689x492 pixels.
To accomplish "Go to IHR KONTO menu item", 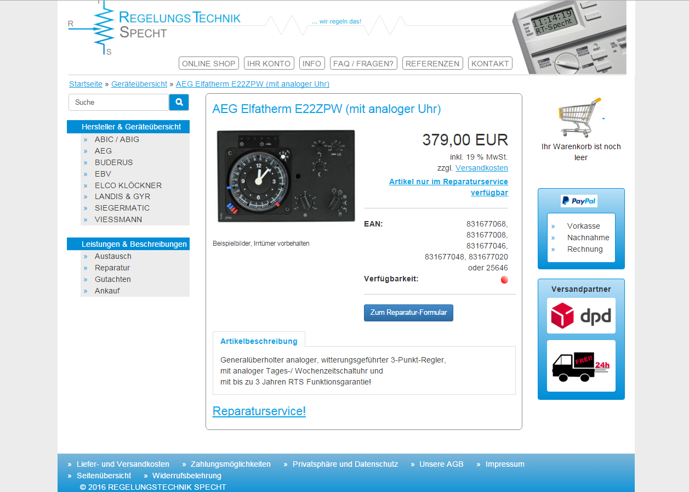I will (269, 64).
